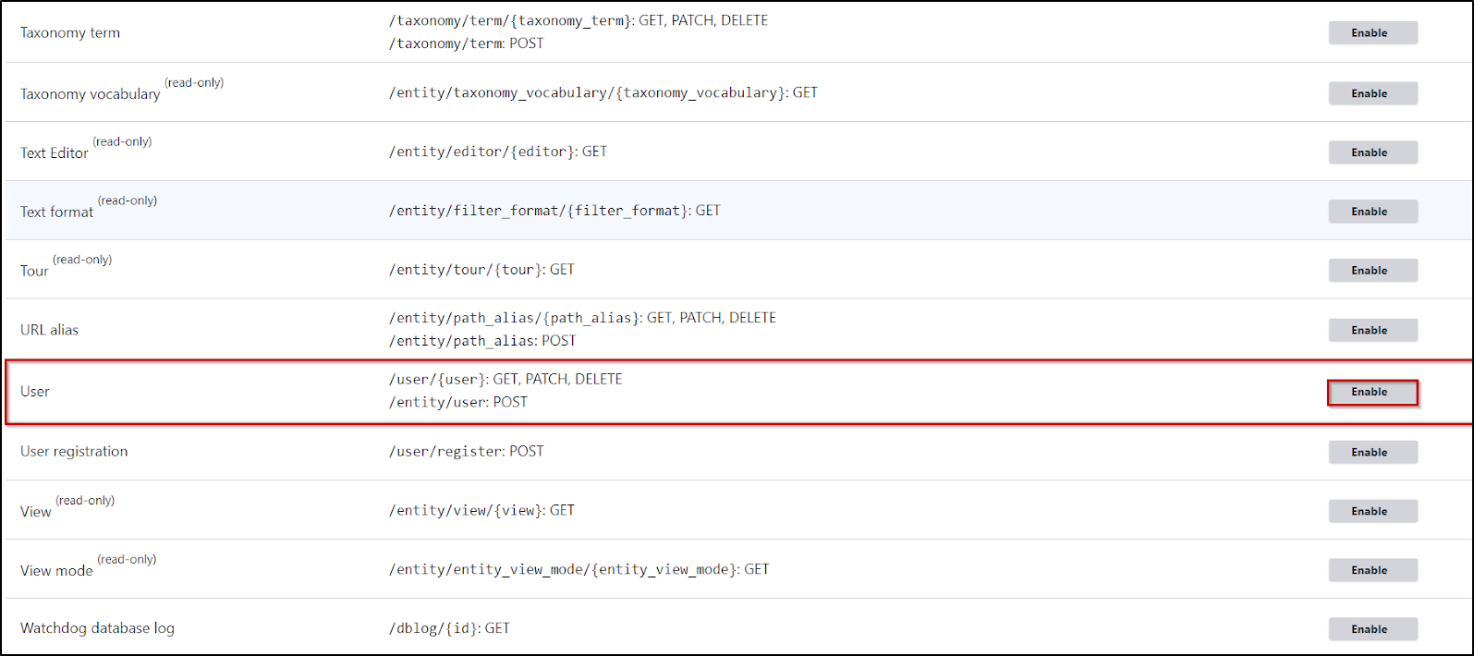This screenshot has height=656, width=1474.
Task: Click the Taxonomy term resource name
Action: coord(70,33)
